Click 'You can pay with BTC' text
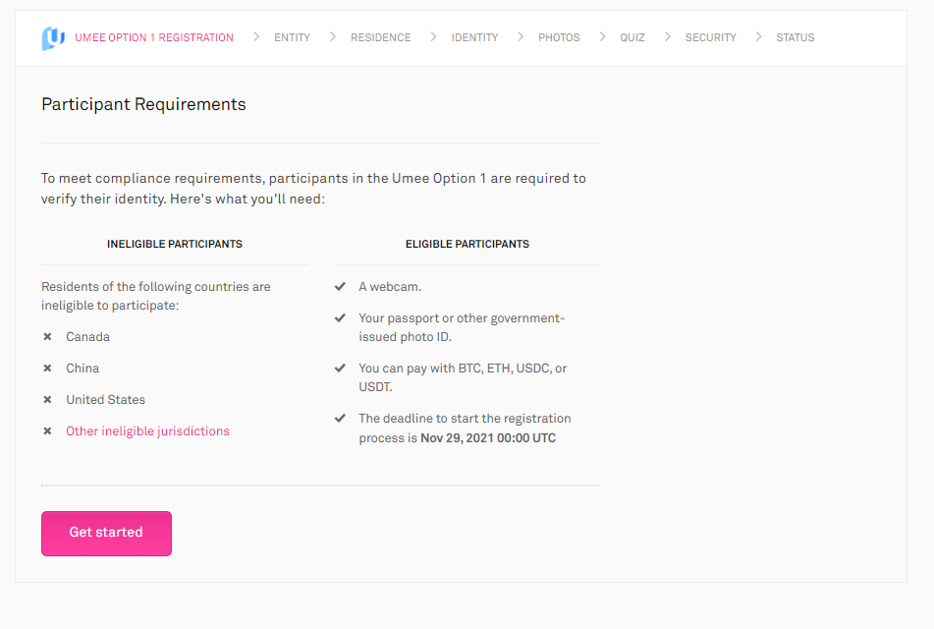 point(463,377)
